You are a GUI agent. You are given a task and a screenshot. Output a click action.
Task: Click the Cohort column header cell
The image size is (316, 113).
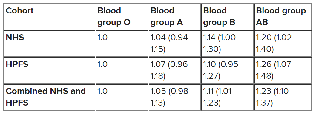(50, 17)
